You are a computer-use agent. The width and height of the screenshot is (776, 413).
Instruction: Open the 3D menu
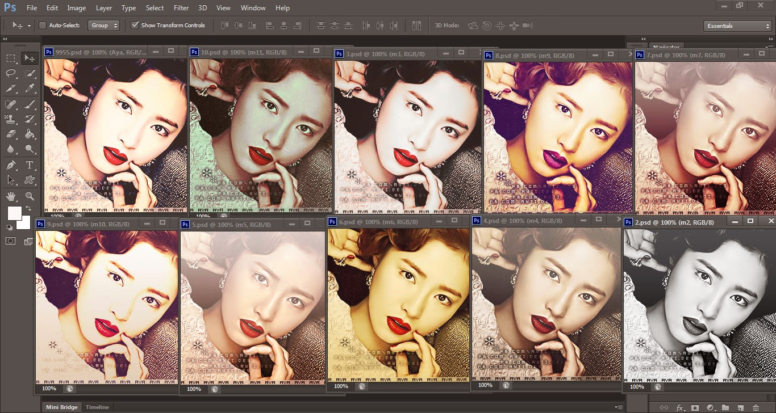point(203,8)
